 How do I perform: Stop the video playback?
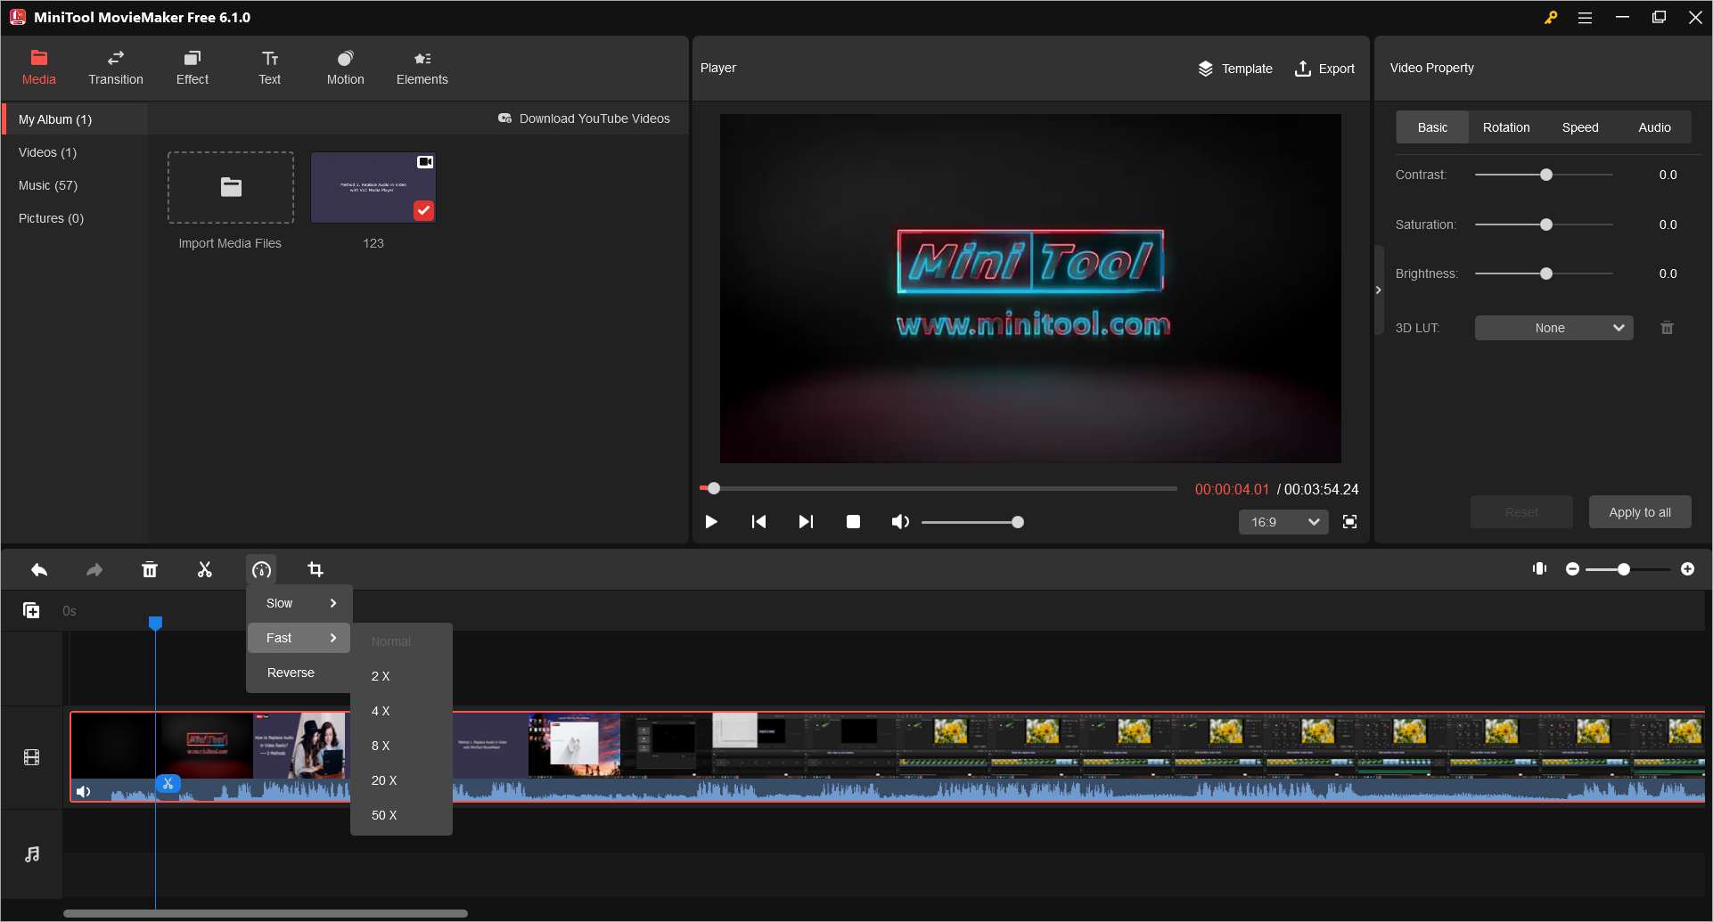(x=853, y=522)
